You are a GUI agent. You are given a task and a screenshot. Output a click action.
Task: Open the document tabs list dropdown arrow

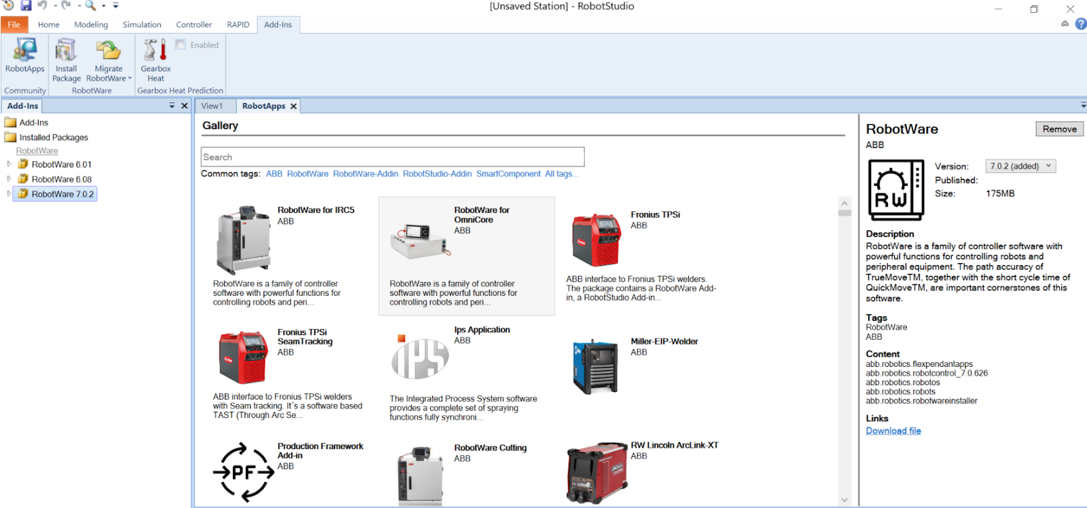point(1083,105)
